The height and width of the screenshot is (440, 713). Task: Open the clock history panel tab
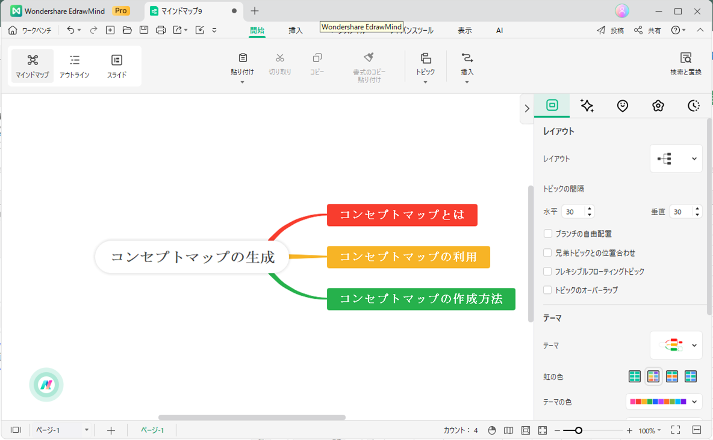[694, 106]
